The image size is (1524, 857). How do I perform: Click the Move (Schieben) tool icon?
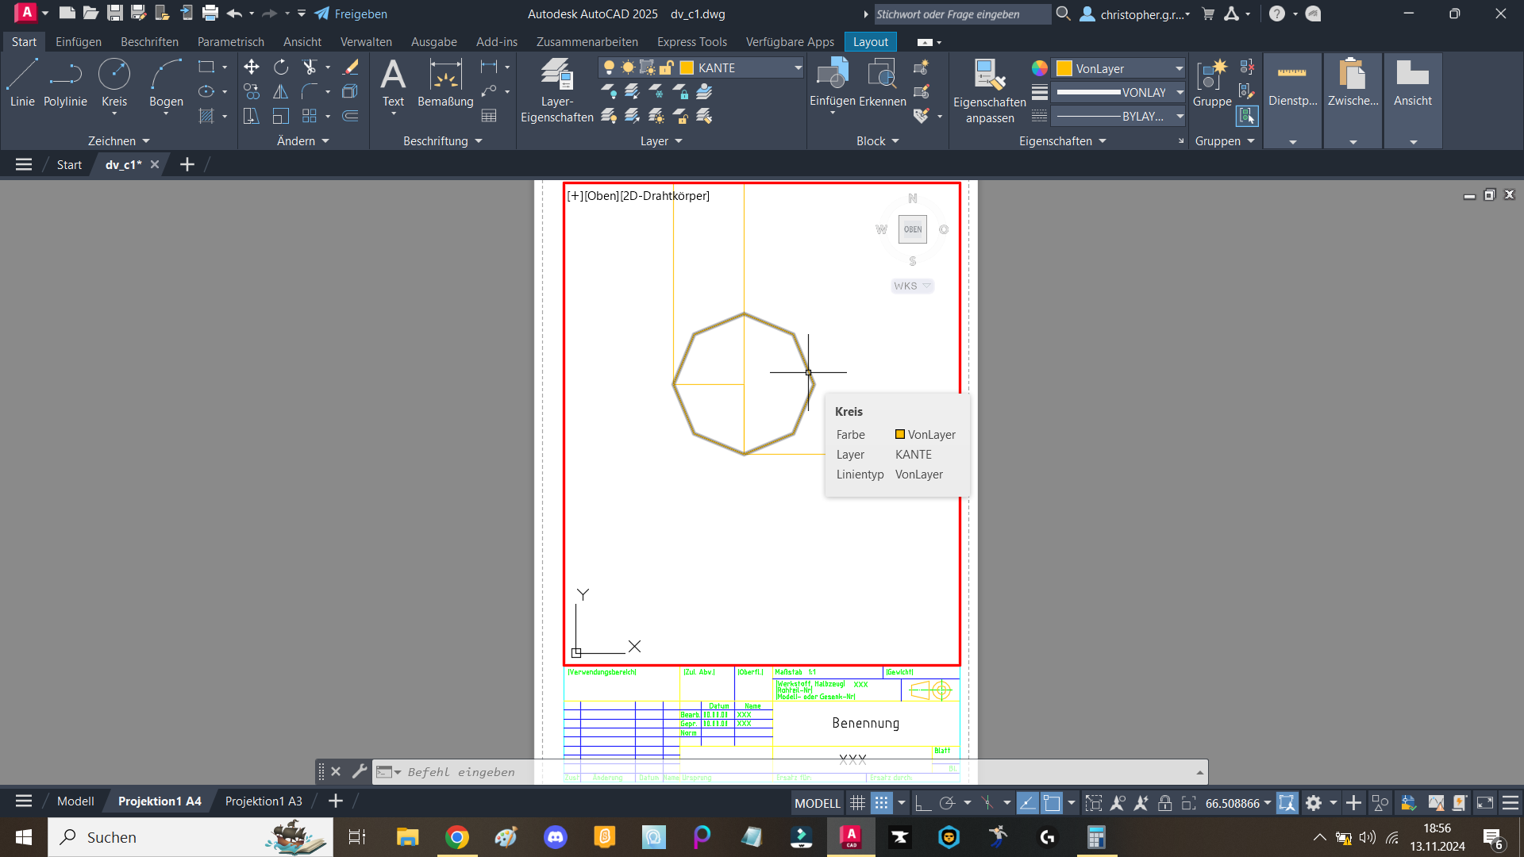click(x=252, y=67)
